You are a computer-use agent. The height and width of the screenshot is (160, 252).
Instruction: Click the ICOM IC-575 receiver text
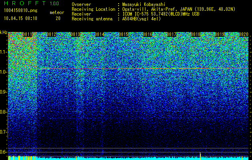pyautogui.click(x=161, y=14)
